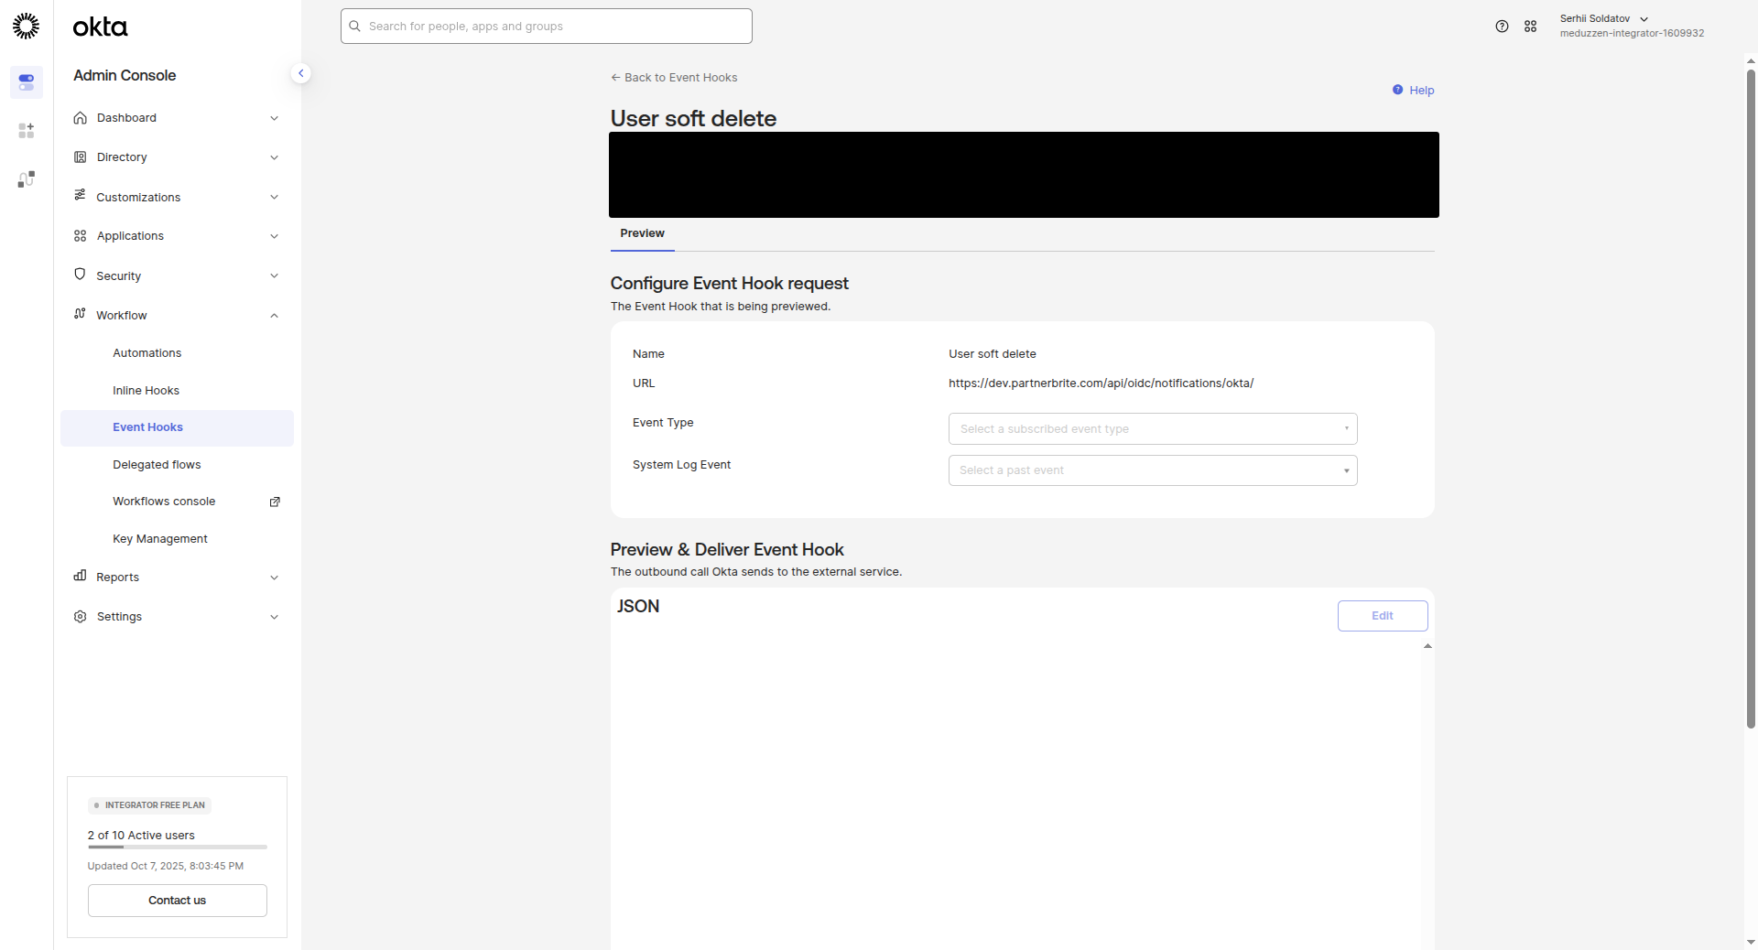Viewport: 1758px width, 950px height.
Task: Click the magnifier icon in search box
Action: 355,27
